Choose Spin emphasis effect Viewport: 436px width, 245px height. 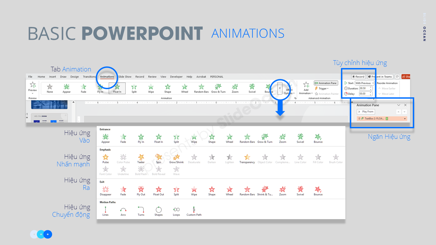(x=159, y=159)
